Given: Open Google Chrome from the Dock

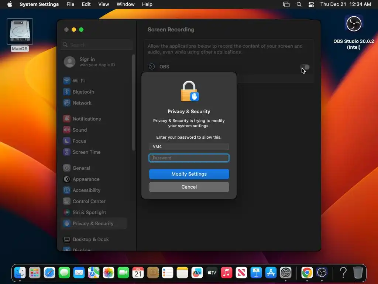Looking at the screenshot, I should tap(307, 273).
